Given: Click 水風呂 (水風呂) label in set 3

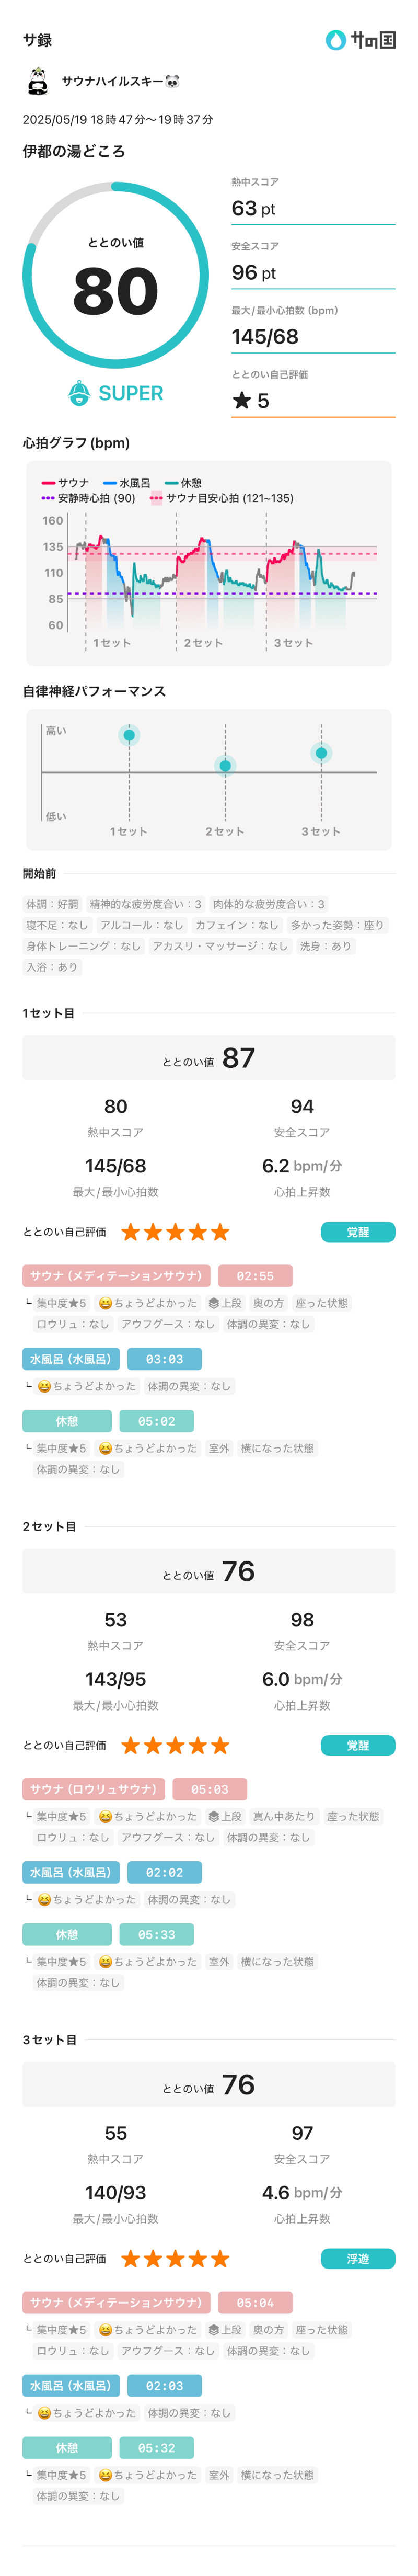Looking at the screenshot, I should [x=70, y=2385].
